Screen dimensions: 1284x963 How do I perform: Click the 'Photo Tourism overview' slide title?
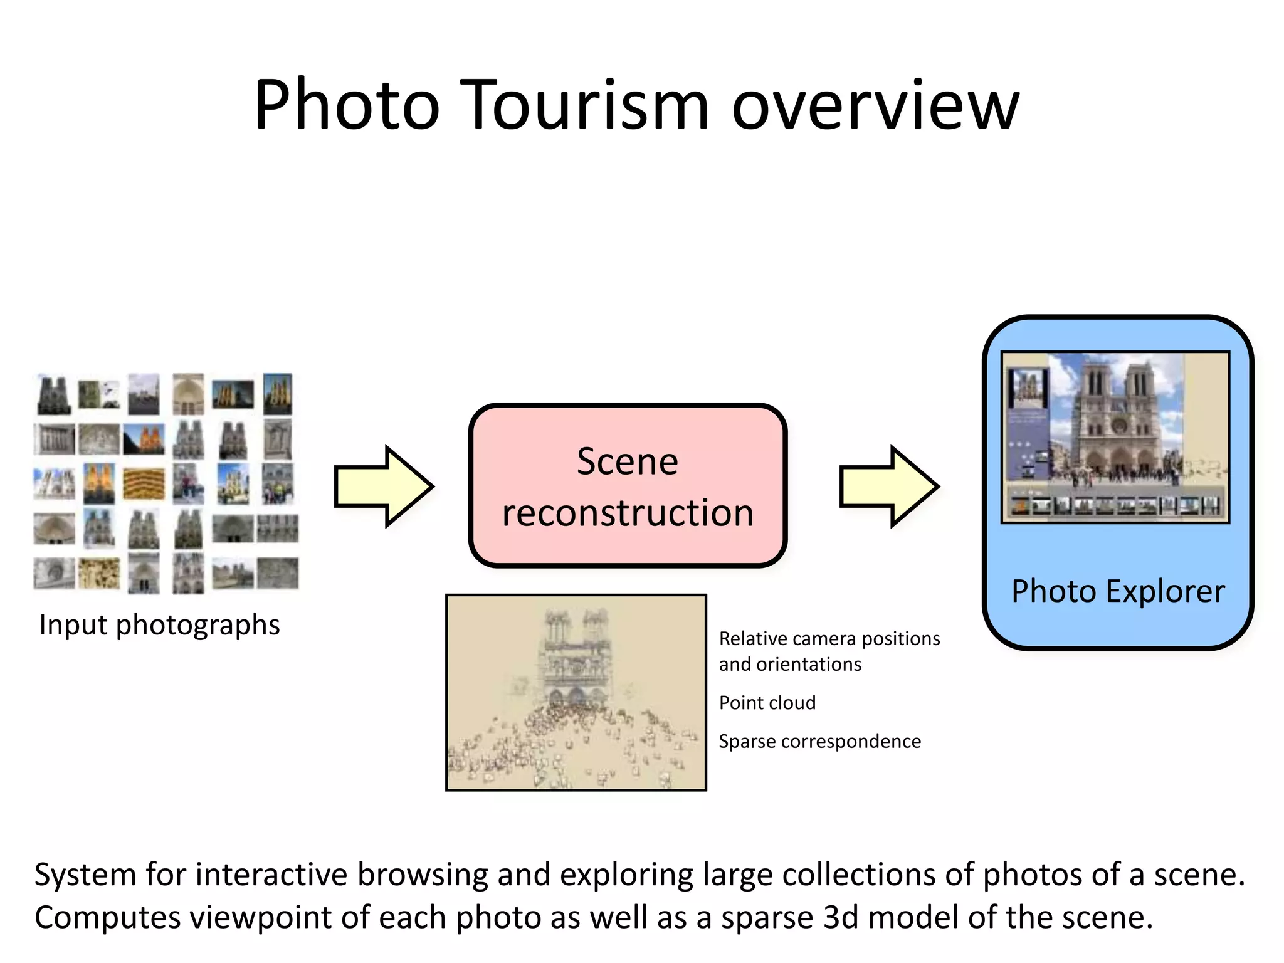coord(637,104)
